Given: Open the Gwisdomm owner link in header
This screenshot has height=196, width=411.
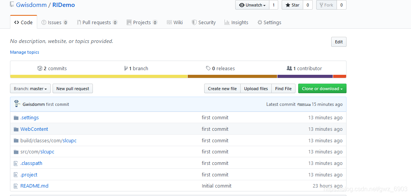Looking at the screenshot, I should coord(31,5).
